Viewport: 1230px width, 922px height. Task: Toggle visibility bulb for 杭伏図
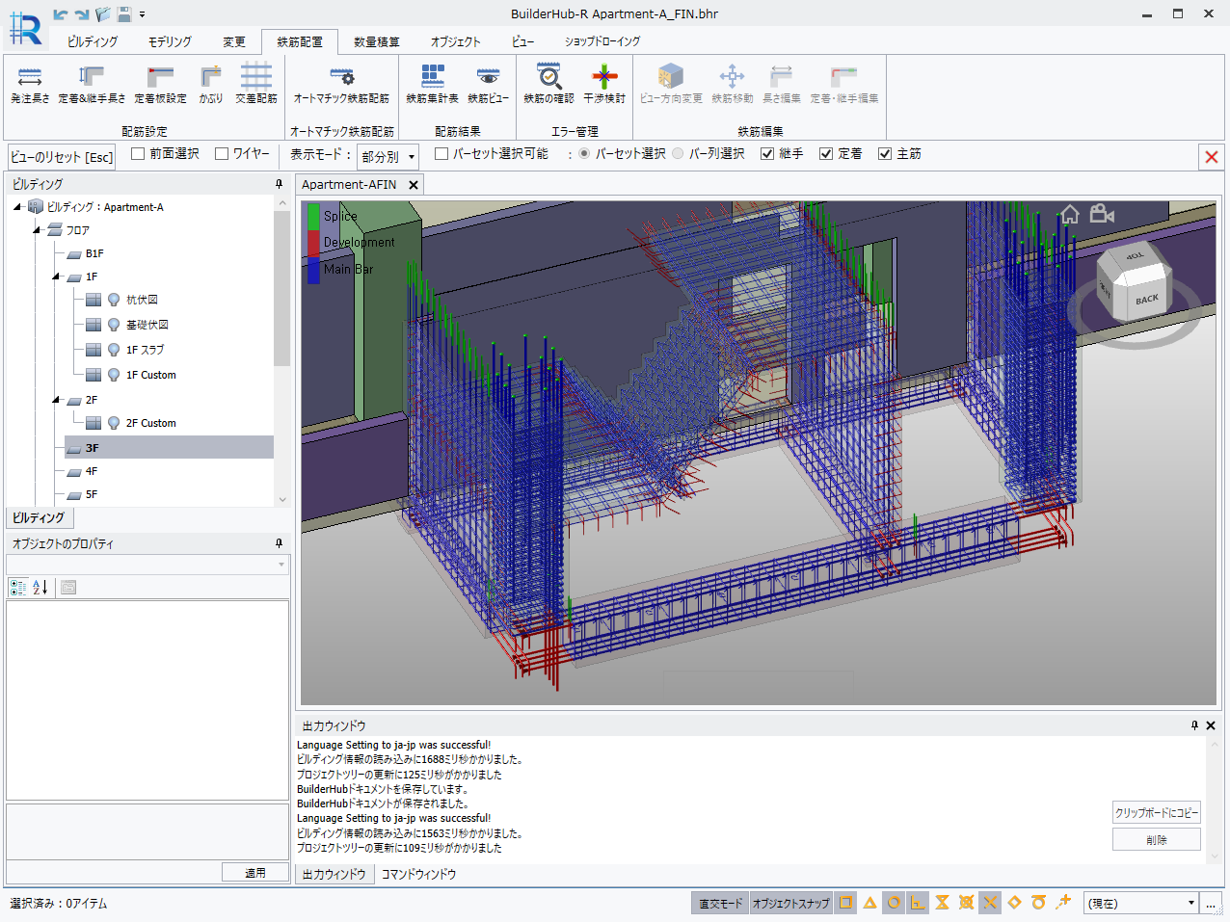pos(114,300)
